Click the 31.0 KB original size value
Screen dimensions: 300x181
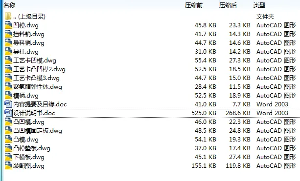point(206,52)
